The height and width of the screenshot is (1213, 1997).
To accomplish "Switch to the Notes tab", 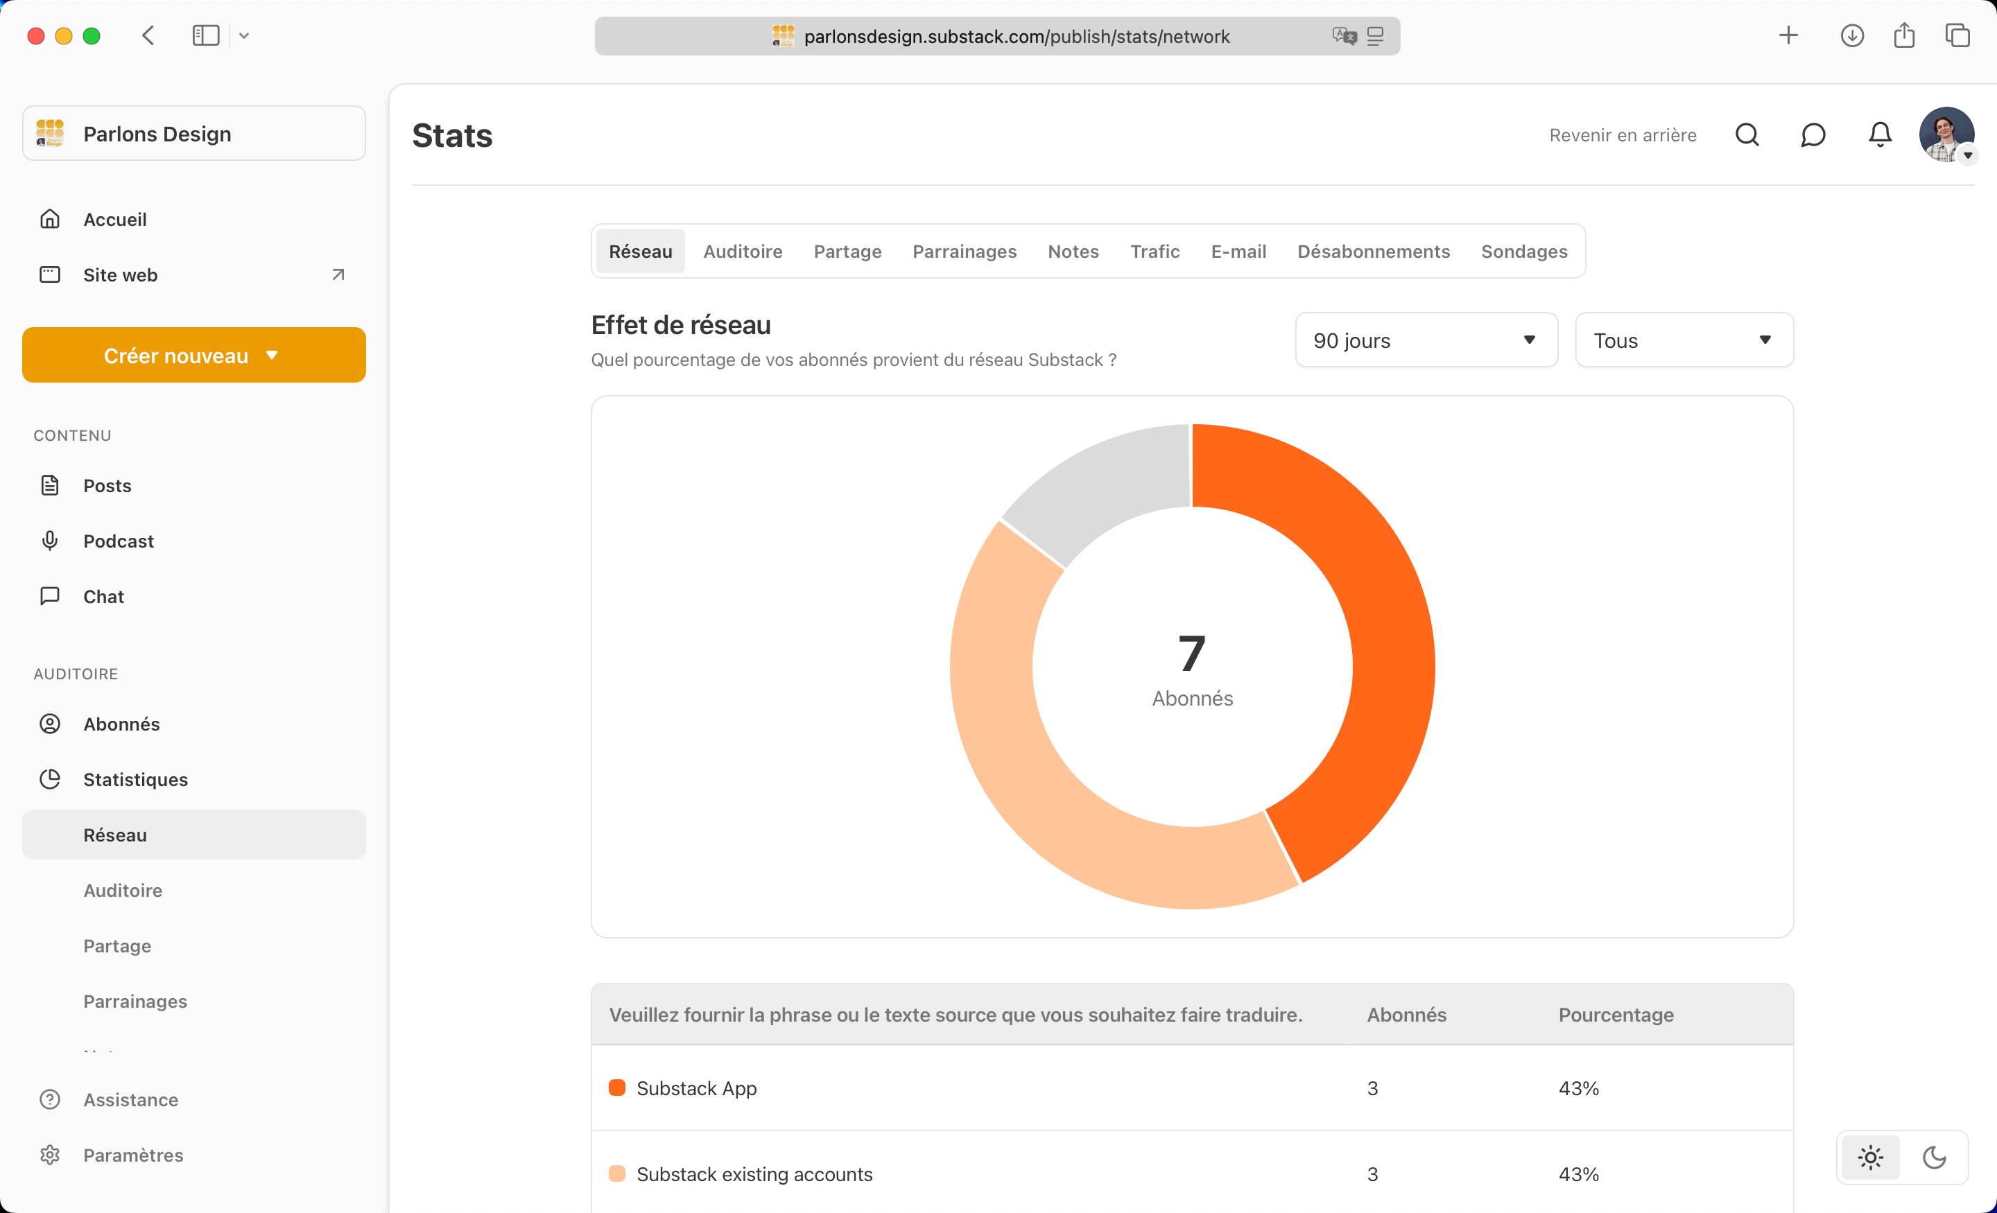I will click(1073, 251).
